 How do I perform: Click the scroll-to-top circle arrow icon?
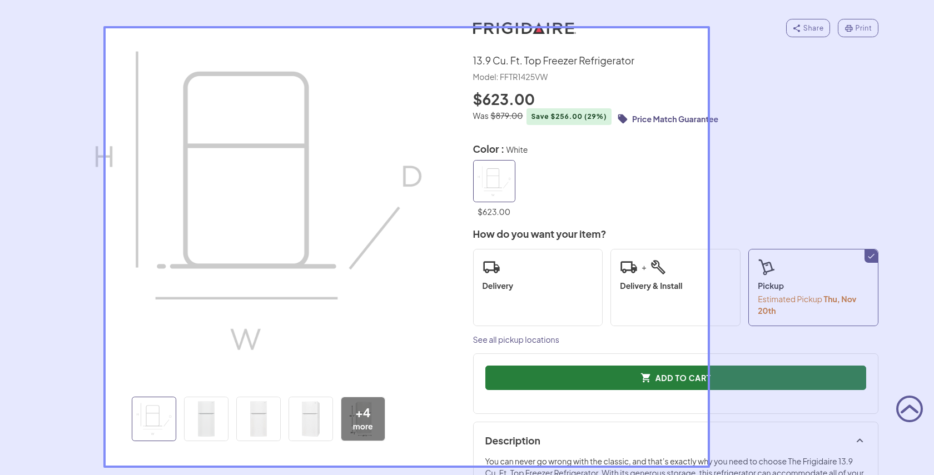(909, 409)
